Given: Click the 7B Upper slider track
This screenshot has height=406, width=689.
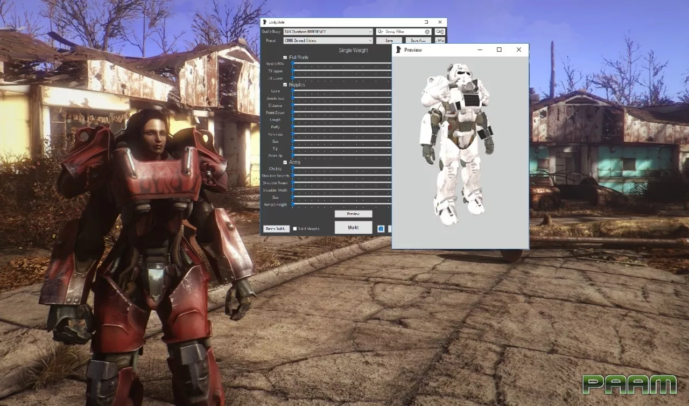Looking at the screenshot, I should point(342,71).
